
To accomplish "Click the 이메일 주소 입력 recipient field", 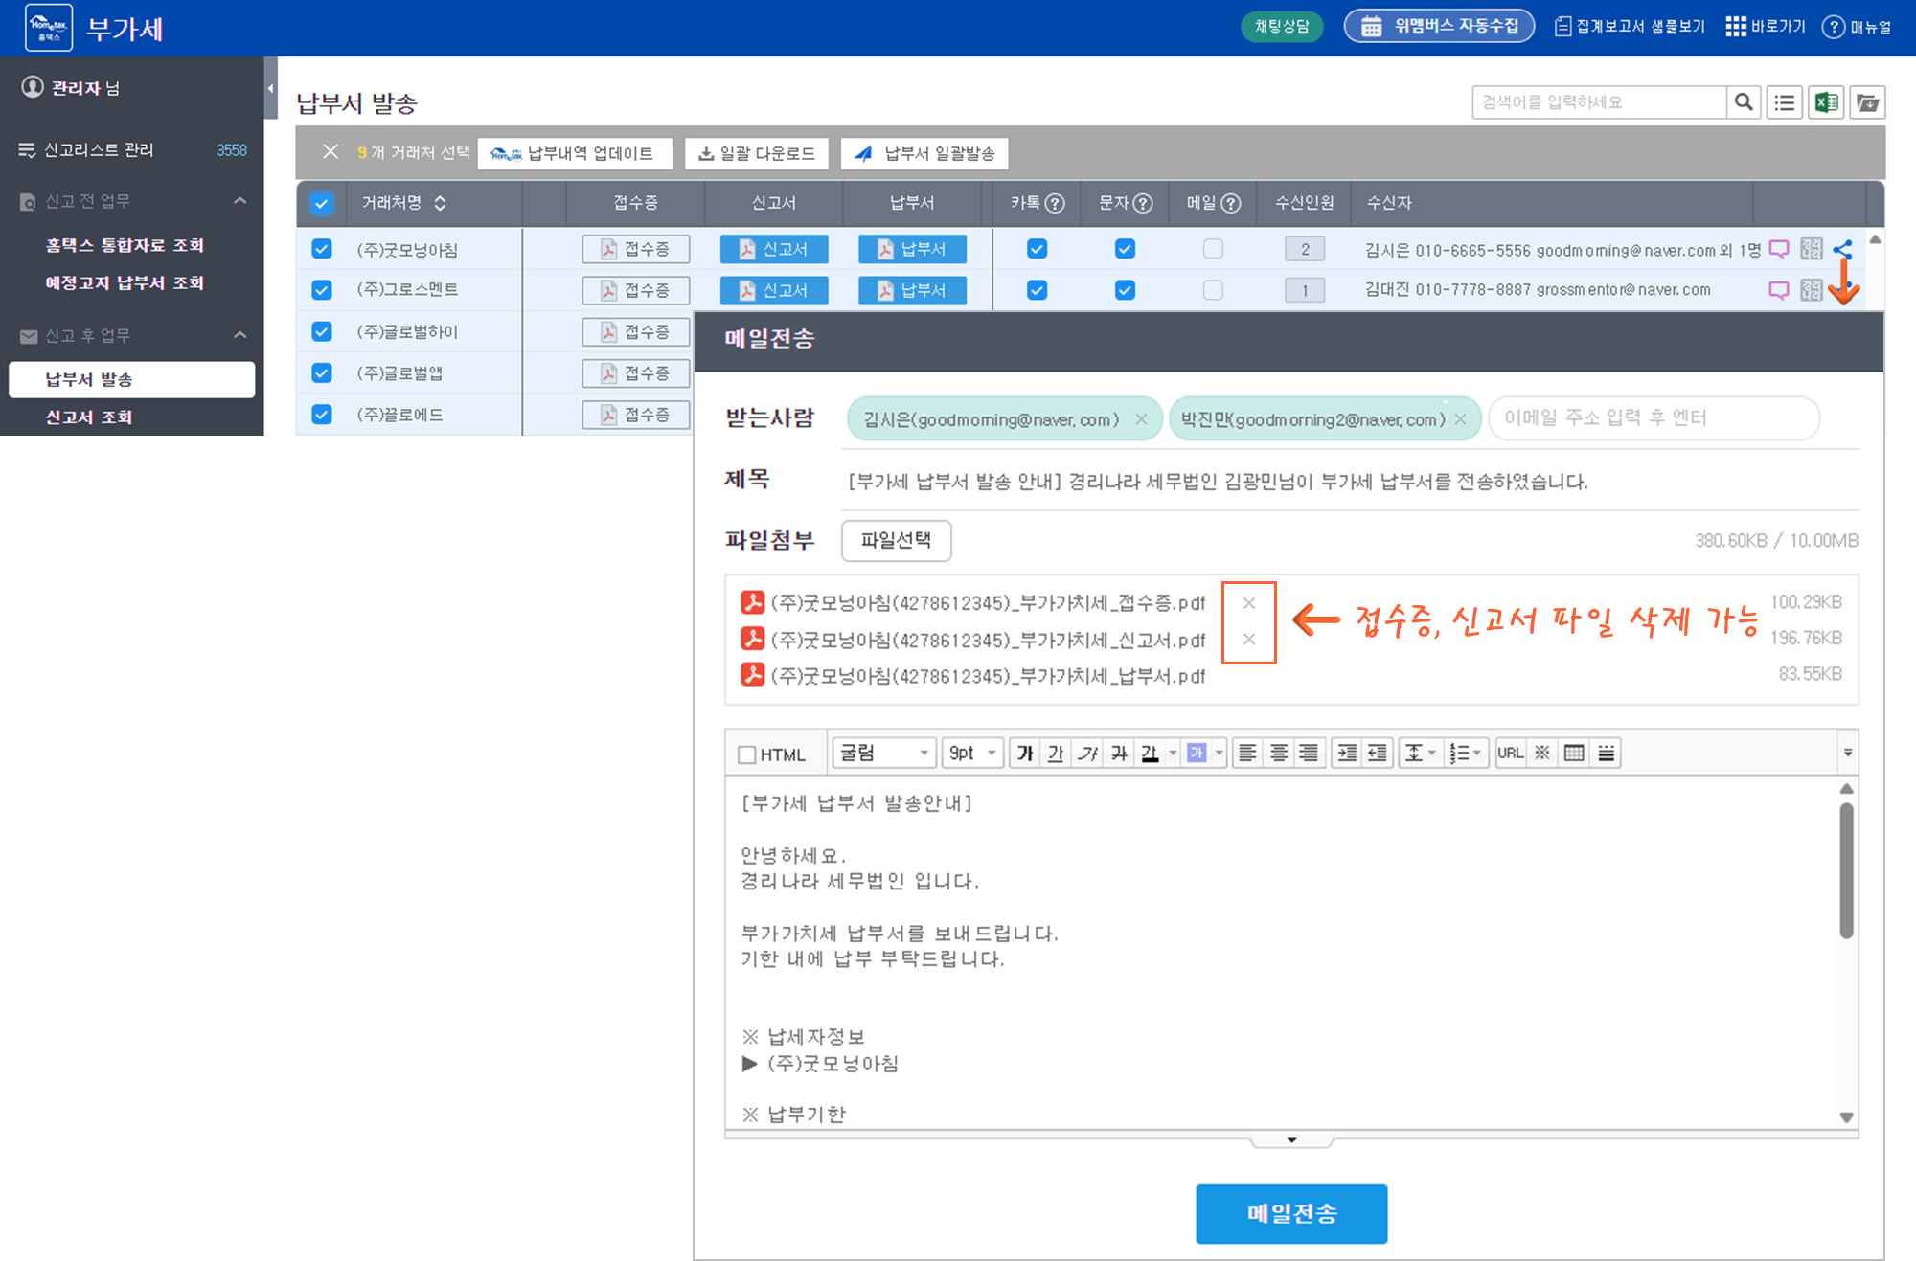I will [x=1653, y=418].
